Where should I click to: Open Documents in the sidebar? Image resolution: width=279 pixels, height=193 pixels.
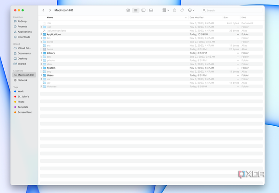click(x=24, y=53)
